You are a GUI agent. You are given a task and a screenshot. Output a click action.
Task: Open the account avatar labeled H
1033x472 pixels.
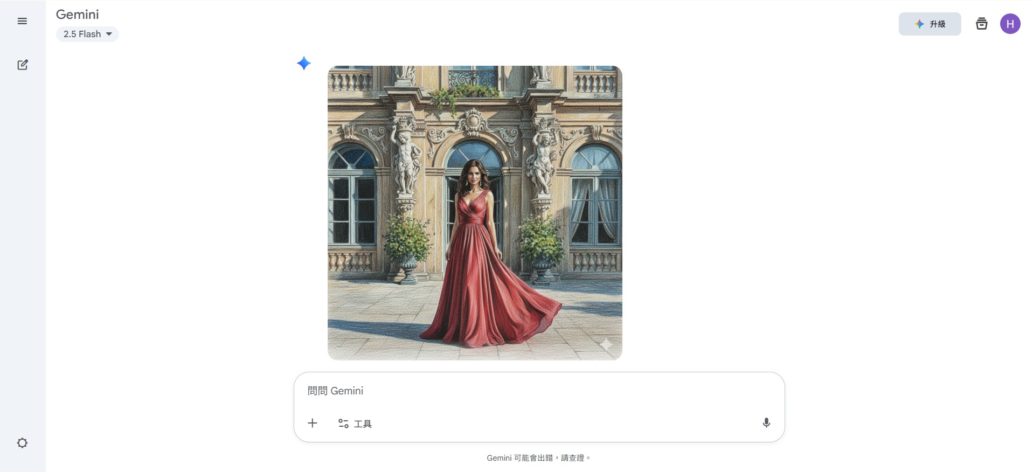[1010, 24]
